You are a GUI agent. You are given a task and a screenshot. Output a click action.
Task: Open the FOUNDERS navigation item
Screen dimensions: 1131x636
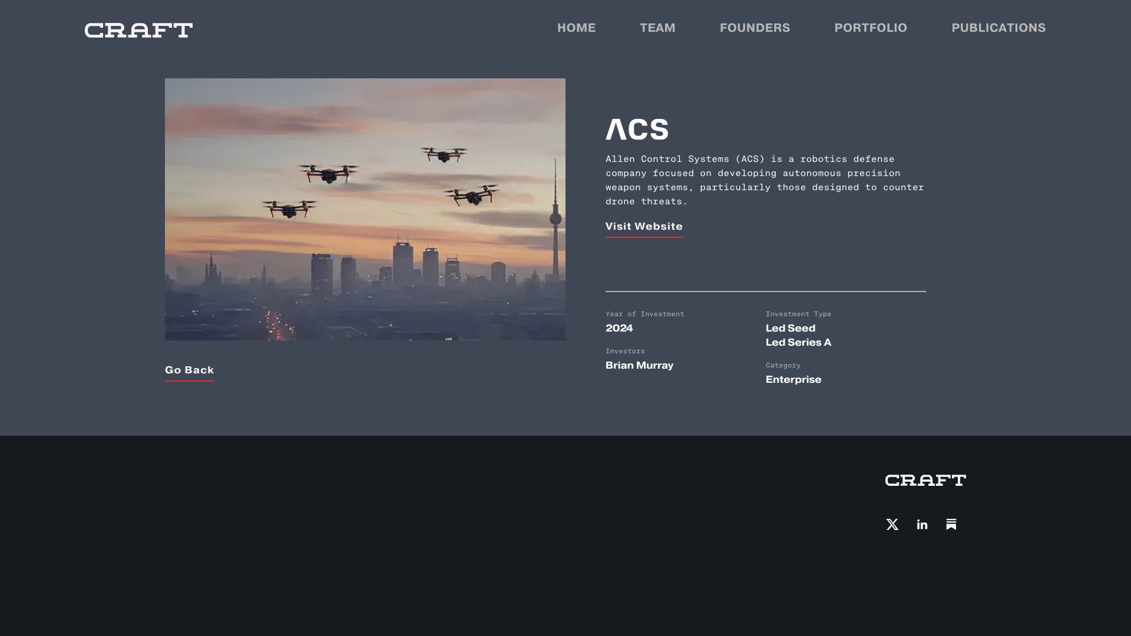click(755, 28)
